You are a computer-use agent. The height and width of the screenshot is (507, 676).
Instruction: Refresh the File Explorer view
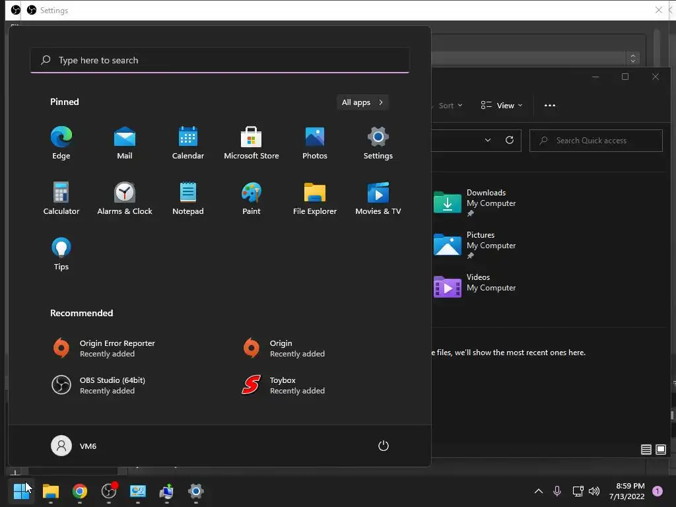510,140
